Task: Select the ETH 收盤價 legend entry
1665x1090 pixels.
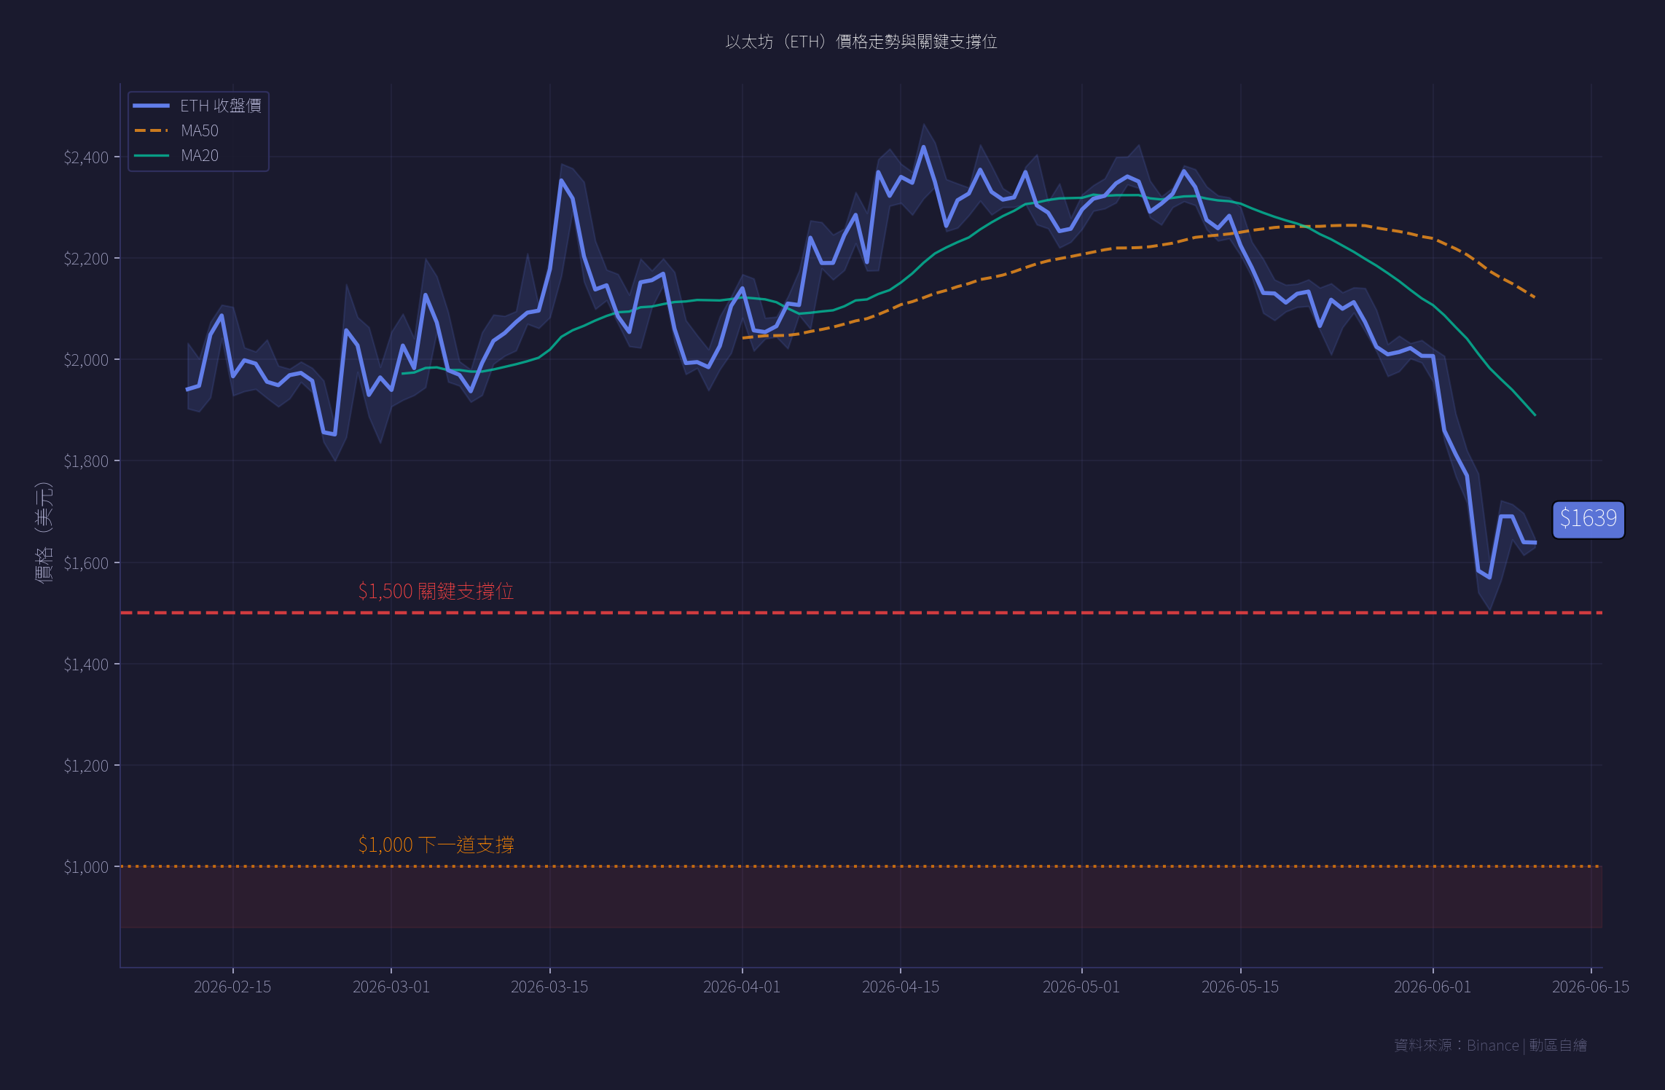Action: pyautogui.click(x=197, y=106)
